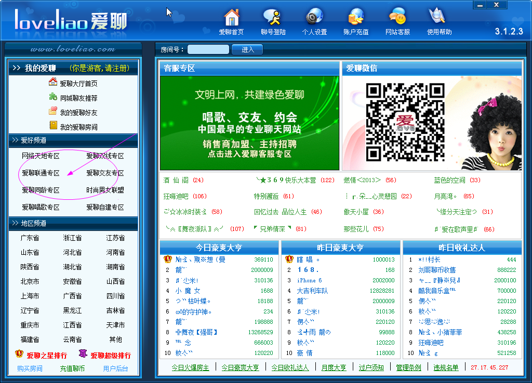The width and height of the screenshot is (532, 383).
Task: Click the 使用帮助 help icon
Action: pos(437,17)
